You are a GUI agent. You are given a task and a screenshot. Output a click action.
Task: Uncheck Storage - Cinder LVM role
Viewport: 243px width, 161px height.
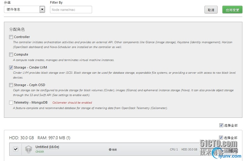coord(11,68)
